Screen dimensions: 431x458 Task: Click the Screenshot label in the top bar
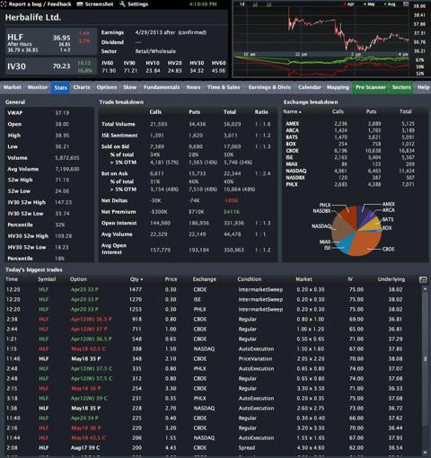tap(99, 4)
